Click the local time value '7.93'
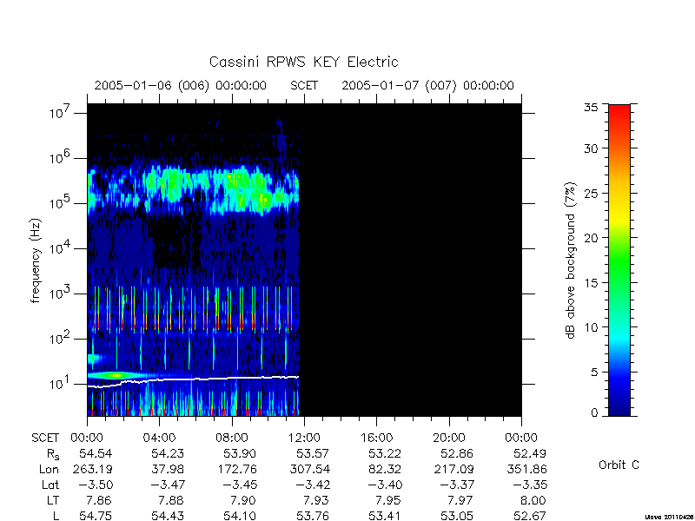The image size is (695, 521). [316, 501]
